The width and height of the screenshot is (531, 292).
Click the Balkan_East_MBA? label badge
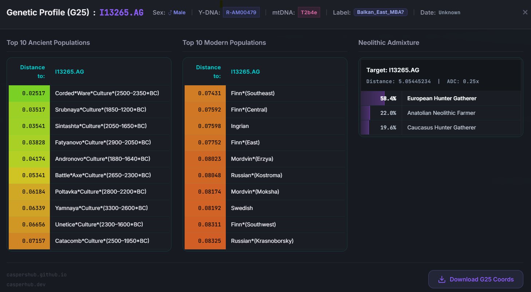[x=380, y=12]
